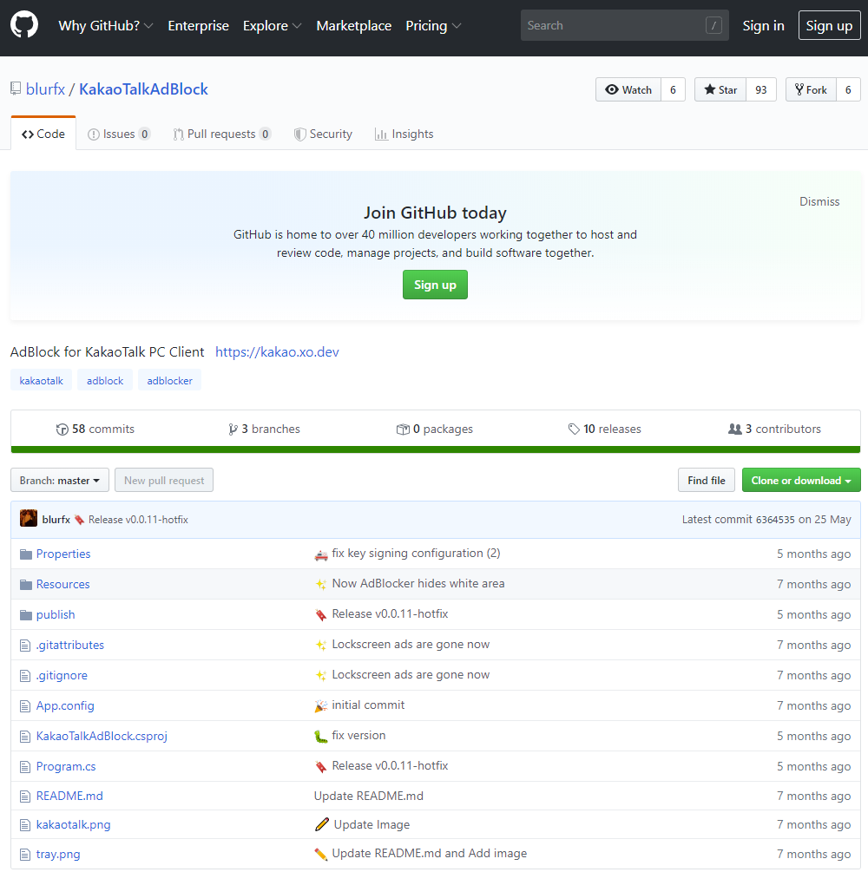Click the kakaotalk topic tag
Image resolution: width=868 pixels, height=872 pixels.
41,380
